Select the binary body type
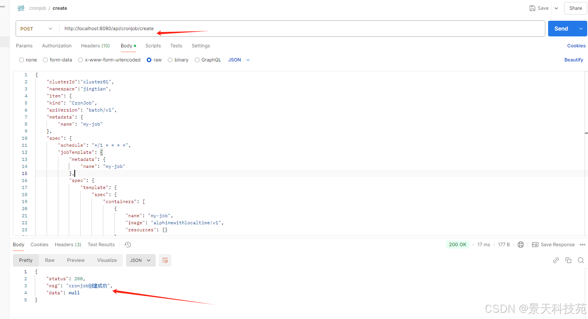588x319 pixels. [x=178, y=60]
